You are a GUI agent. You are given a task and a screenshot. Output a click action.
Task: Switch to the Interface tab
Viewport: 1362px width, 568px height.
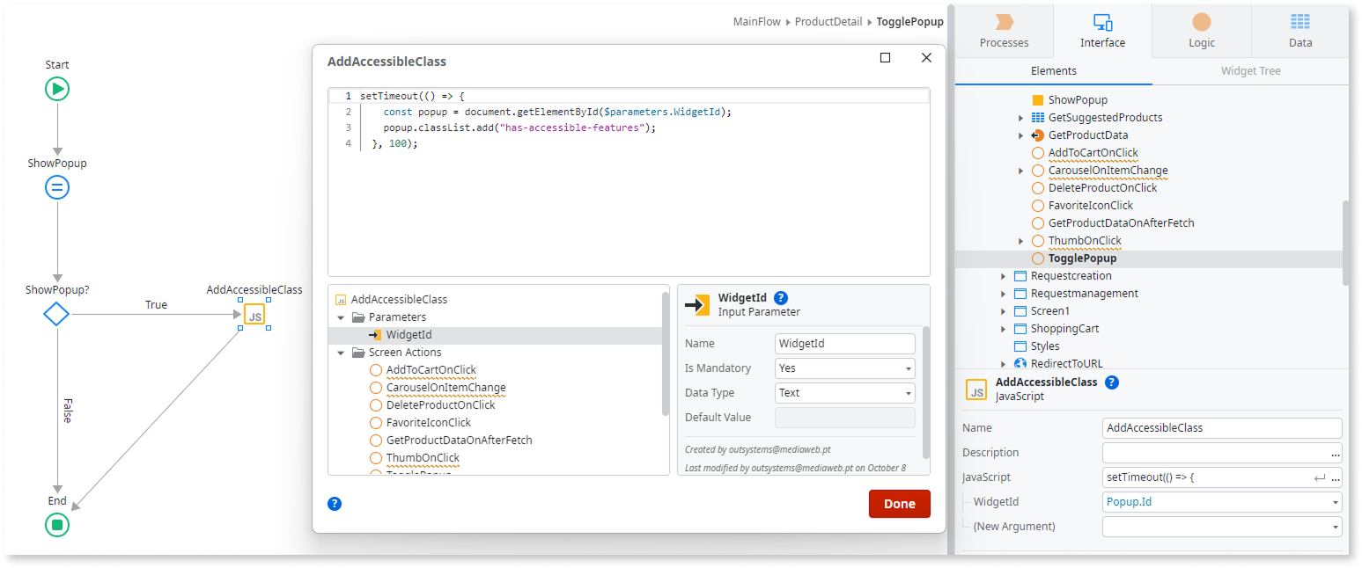(1102, 31)
